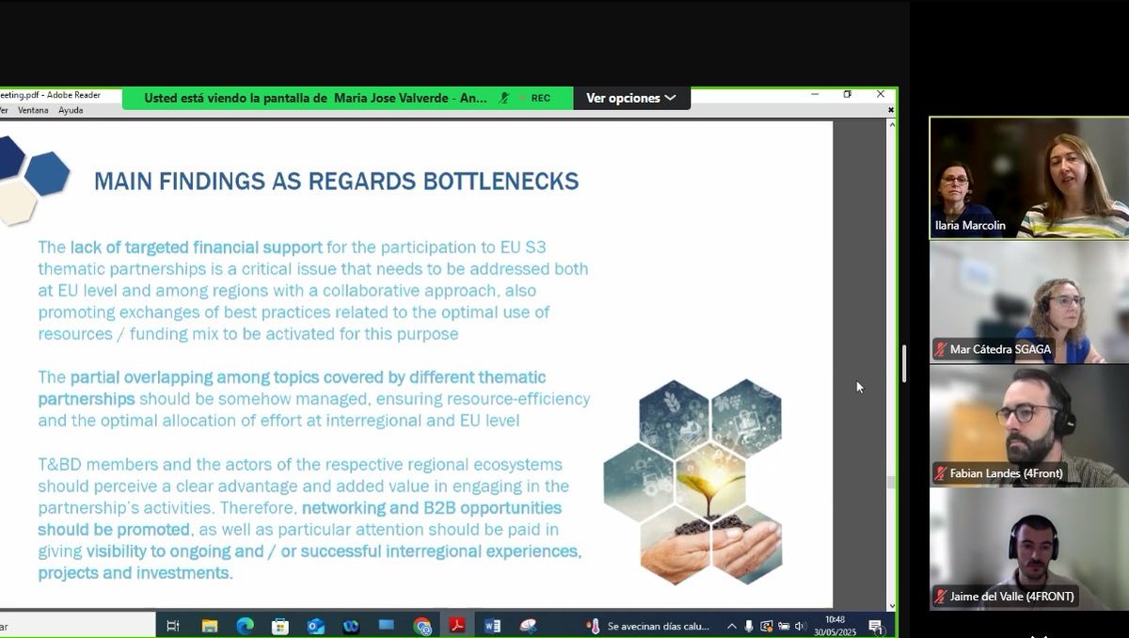Click the slide heading Main Findings
The height and width of the screenshot is (638, 1129).
336,181
